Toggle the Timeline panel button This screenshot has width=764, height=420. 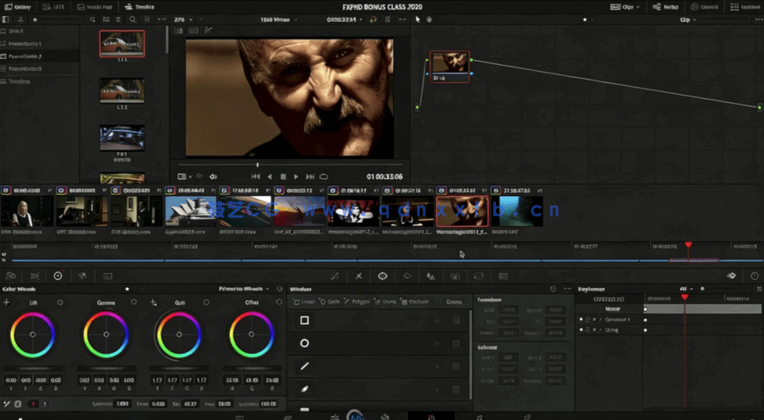[x=139, y=7]
